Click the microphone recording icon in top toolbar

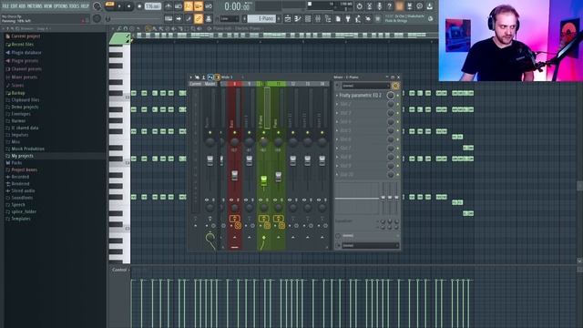379,6
